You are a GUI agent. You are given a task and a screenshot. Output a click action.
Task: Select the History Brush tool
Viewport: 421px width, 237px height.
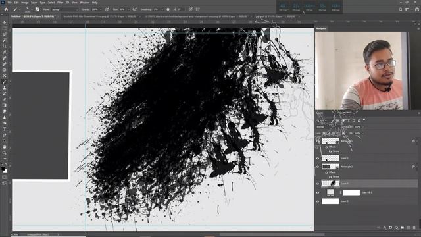5,93
